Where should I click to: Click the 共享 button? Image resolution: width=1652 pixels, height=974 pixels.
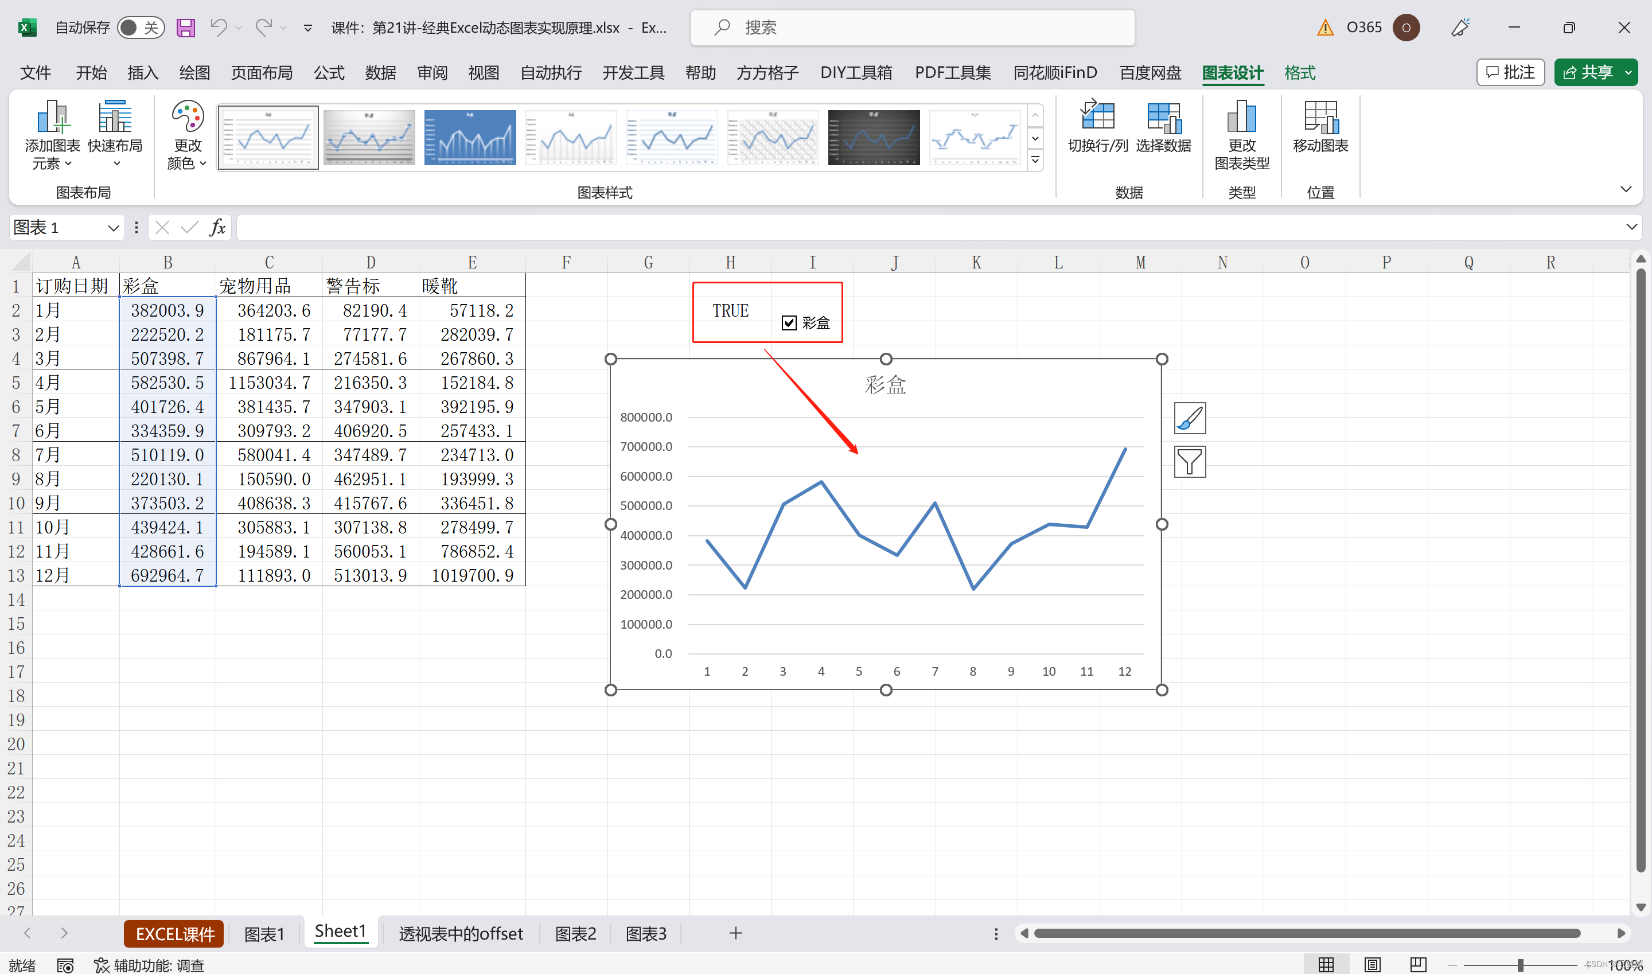coord(1587,72)
